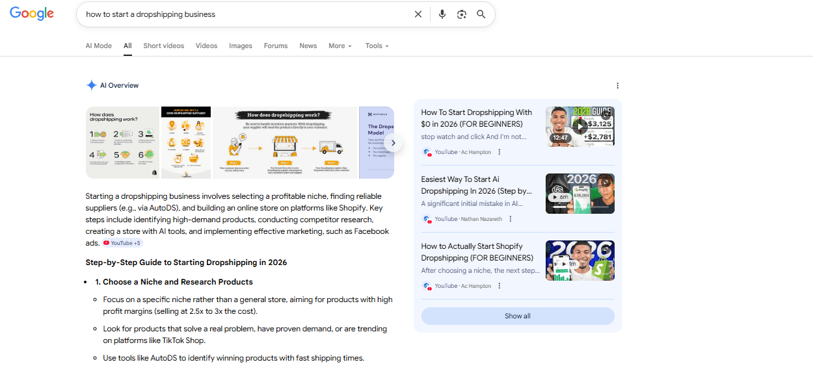Click in the search input field
Viewport: 813px width, 371px height.
pos(247,14)
